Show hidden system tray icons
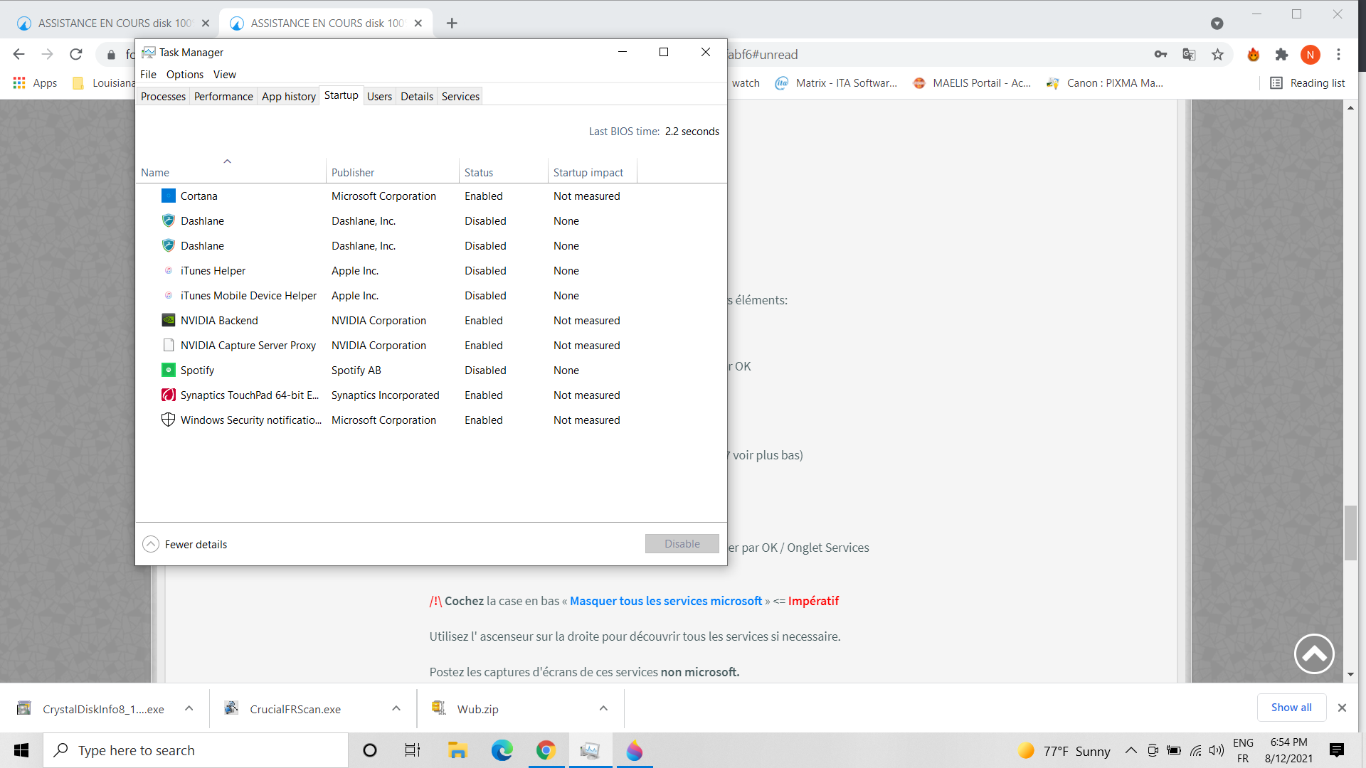The image size is (1366, 768). 1131,750
